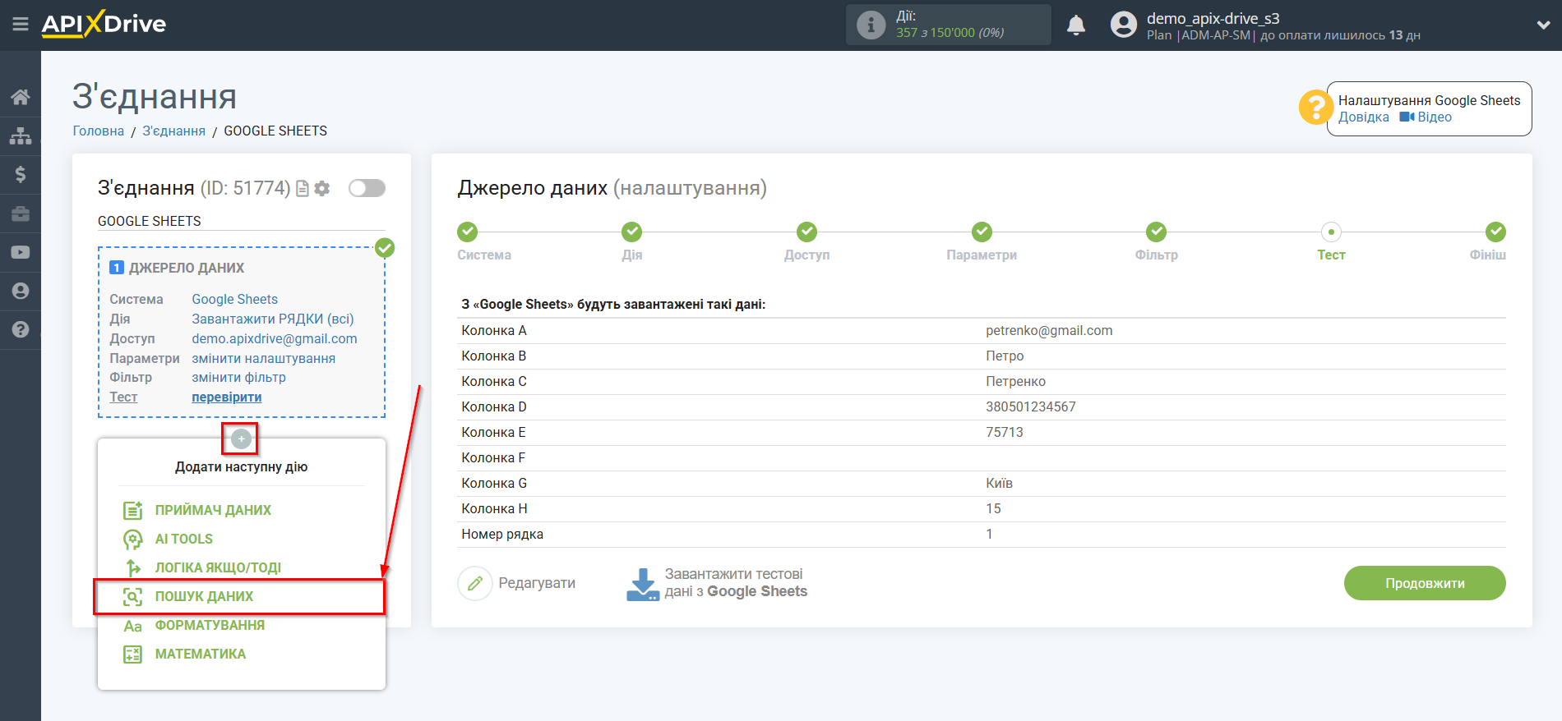Click змінити фільтр link
1562x721 pixels.
coord(239,377)
